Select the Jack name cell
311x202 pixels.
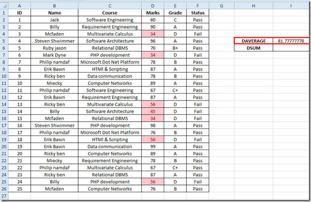coord(55,20)
